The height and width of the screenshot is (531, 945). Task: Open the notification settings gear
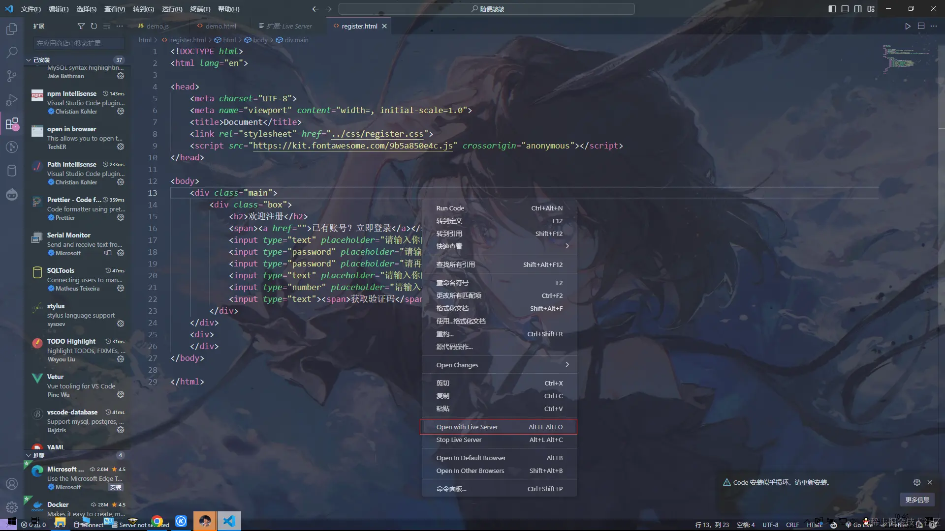pyautogui.click(x=916, y=482)
